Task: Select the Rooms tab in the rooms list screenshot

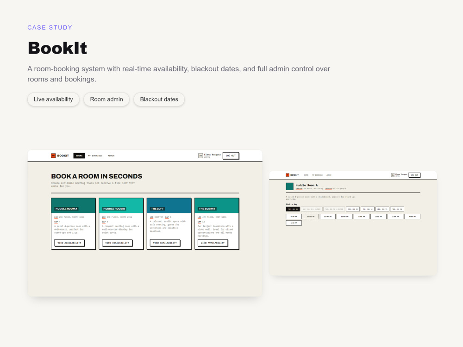Action: 79,155
